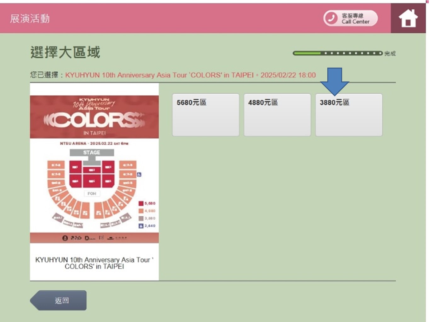Open the Call Center support button

pos(350,18)
